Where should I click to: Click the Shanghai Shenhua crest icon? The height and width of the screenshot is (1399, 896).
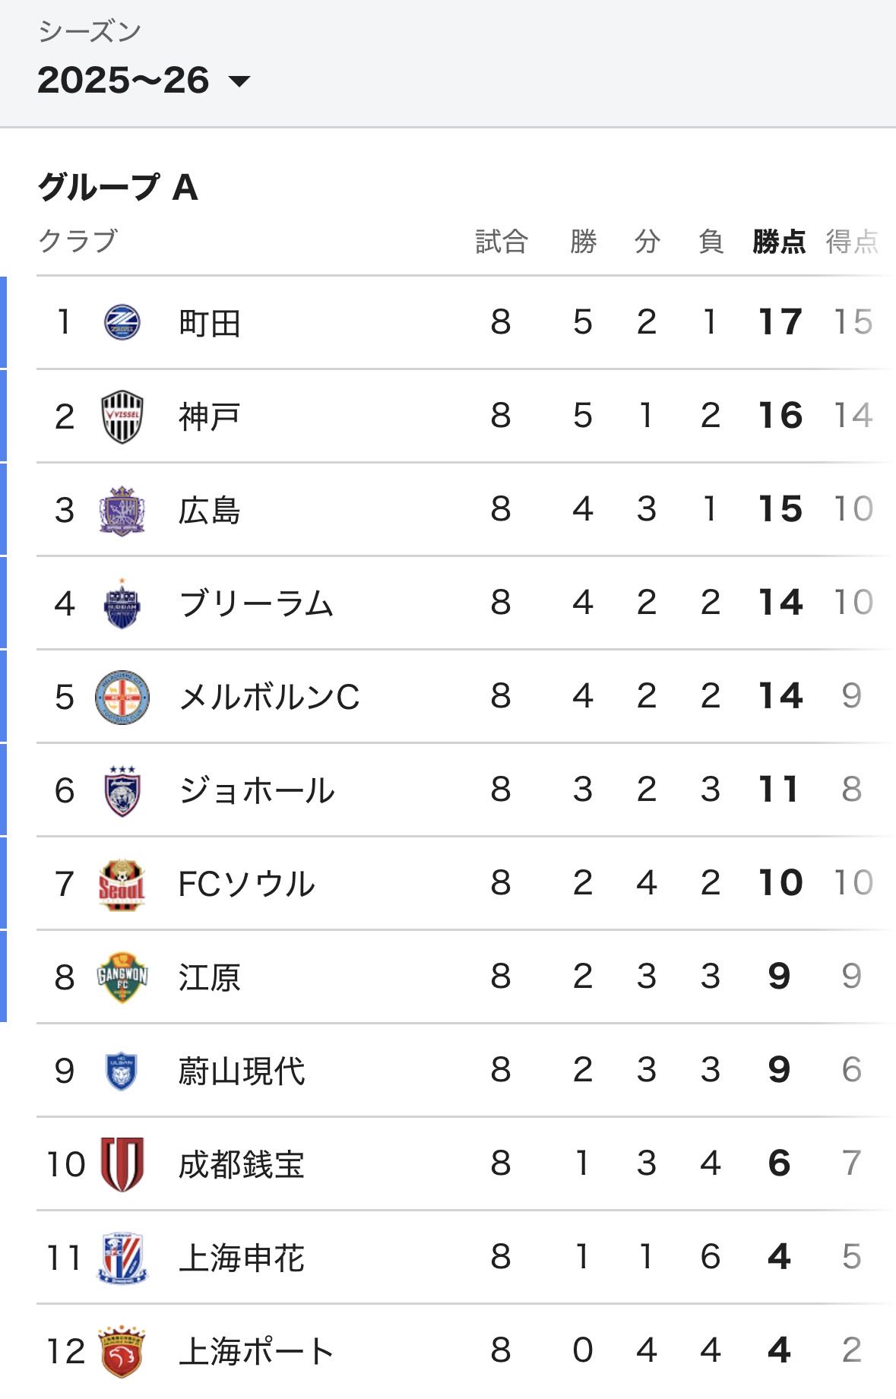point(122,1258)
